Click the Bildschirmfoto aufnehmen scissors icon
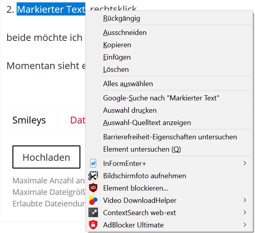Image resolution: width=255 pixels, height=233 pixels. (x=93, y=175)
